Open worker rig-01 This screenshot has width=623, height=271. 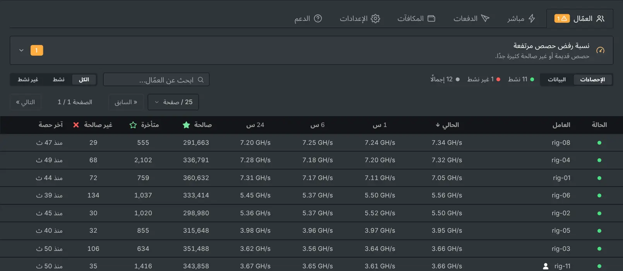[561, 178]
